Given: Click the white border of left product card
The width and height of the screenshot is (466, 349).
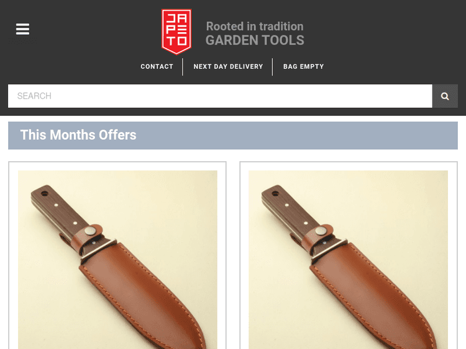Looking at the screenshot, I should 14,255.
